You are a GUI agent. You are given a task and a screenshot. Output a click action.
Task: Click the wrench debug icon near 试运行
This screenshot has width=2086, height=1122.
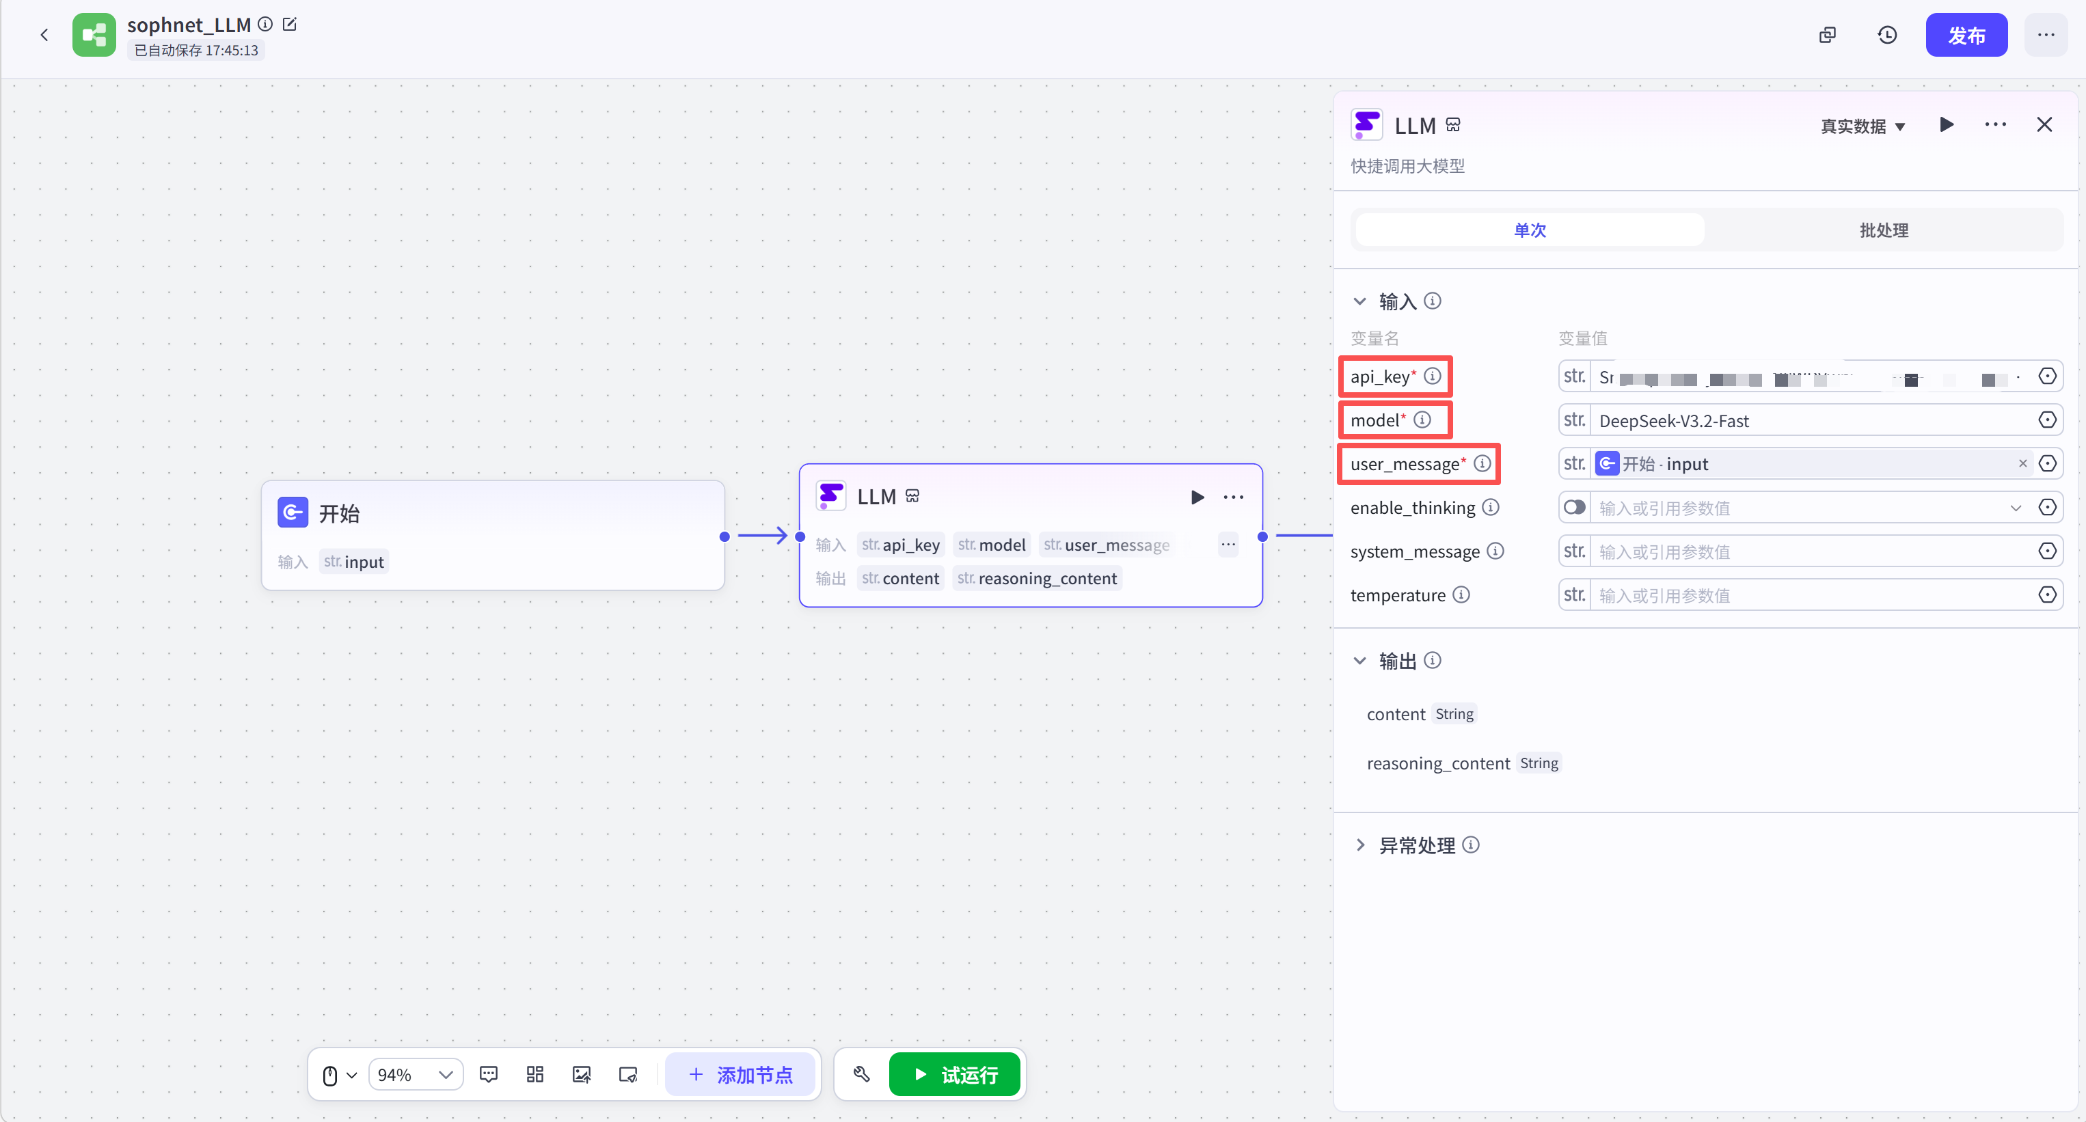click(862, 1074)
